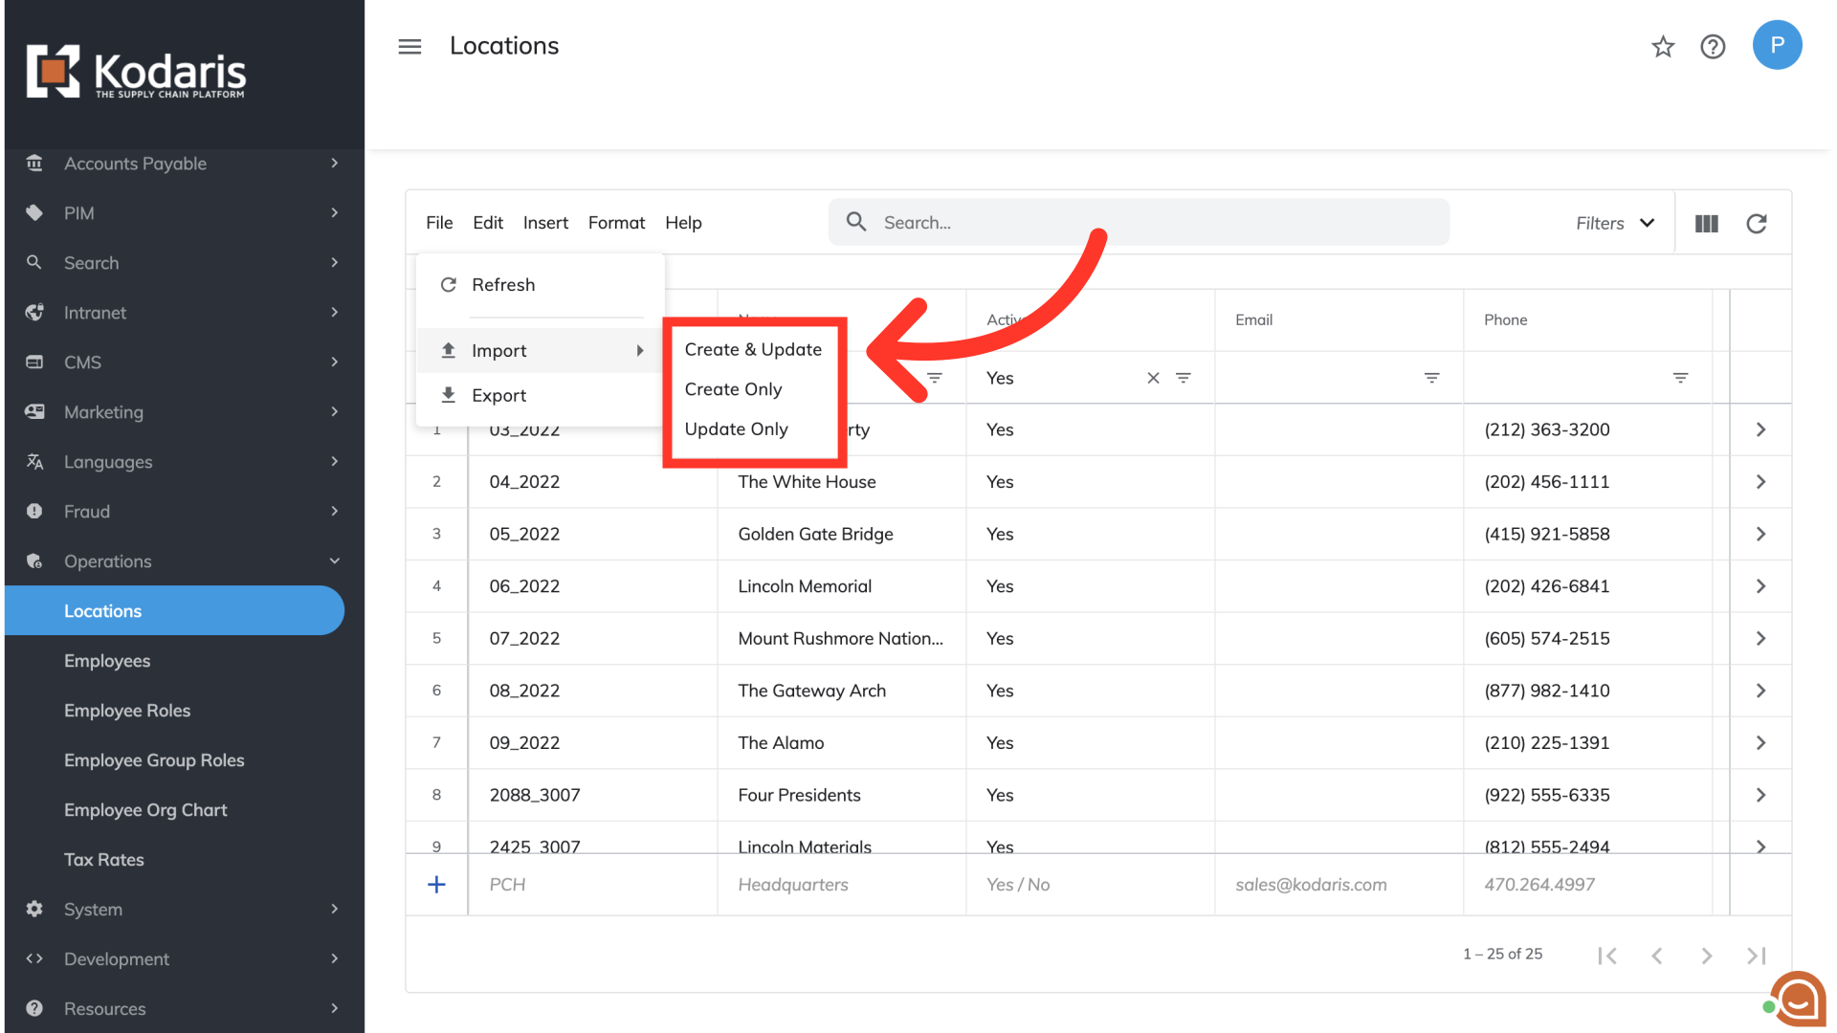This screenshot has width=1837, height=1033.
Task: Click the plus icon to add row
Action: click(x=436, y=885)
